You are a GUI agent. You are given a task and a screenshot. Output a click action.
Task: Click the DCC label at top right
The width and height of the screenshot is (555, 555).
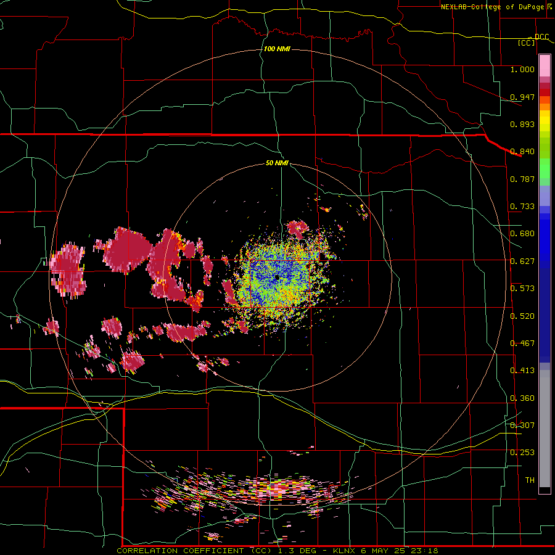pyautogui.click(x=541, y=37)
